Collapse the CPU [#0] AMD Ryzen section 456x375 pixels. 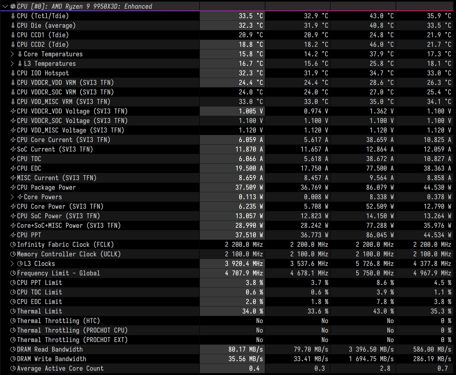click(5, 6)
